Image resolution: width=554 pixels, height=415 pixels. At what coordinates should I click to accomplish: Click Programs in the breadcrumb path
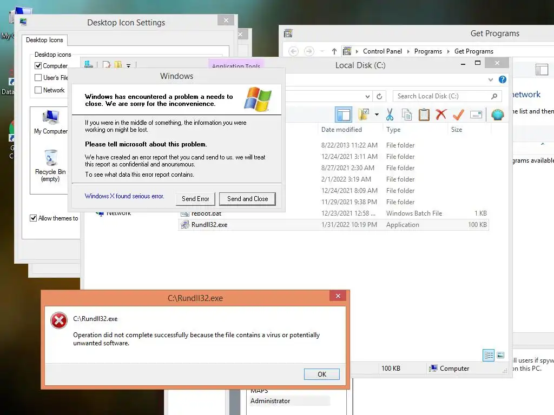428,51
